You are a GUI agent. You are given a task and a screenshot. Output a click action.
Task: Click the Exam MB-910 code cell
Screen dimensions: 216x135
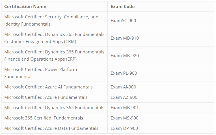coord(124,38)
